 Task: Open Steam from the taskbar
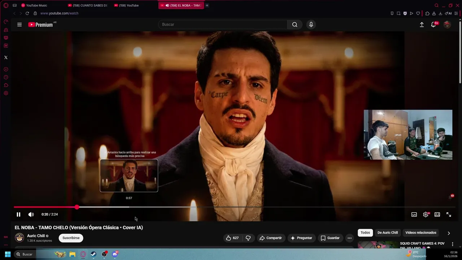93,254
